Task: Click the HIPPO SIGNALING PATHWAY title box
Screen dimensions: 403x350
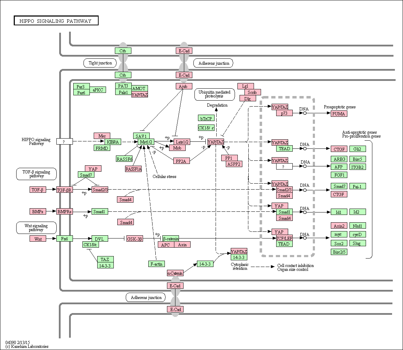Action: coord(56,21)
